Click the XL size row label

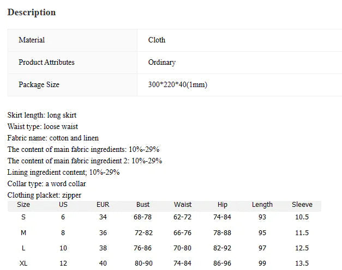coord(23,263)
